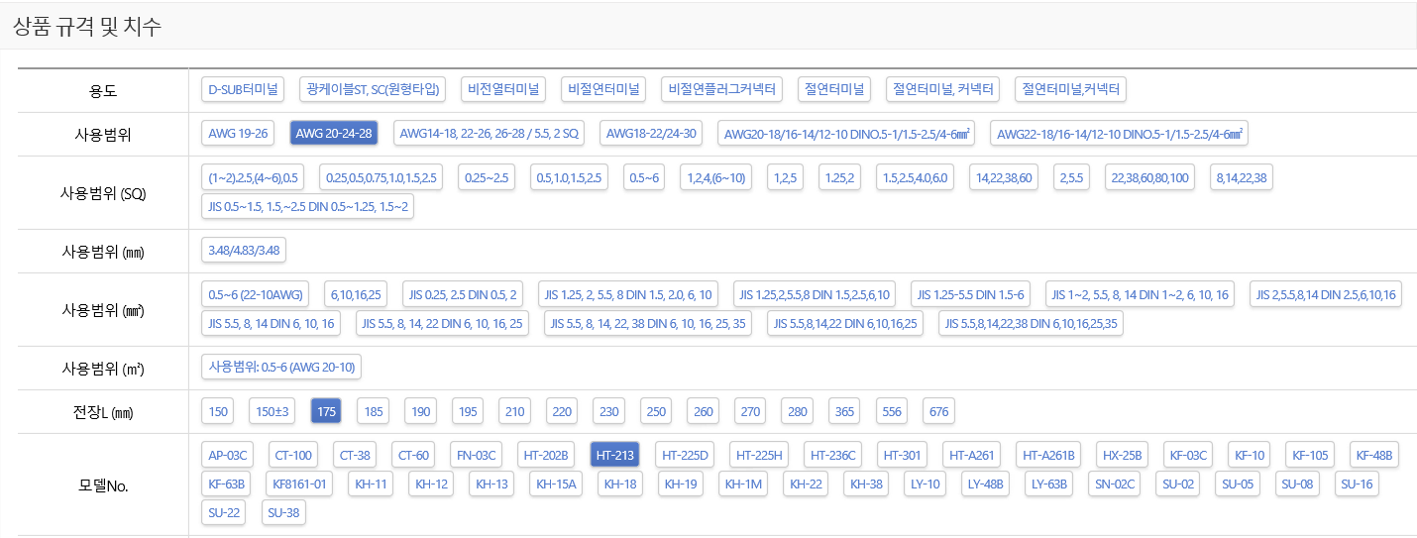Viewport: 1417px width, 538px height.
Task: Pick SQ range 2,5.5
Action: click(1072, 178)
